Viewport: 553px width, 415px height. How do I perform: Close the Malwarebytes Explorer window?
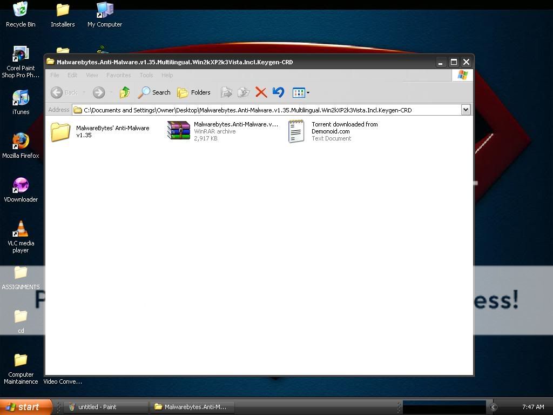coord(466,62)
